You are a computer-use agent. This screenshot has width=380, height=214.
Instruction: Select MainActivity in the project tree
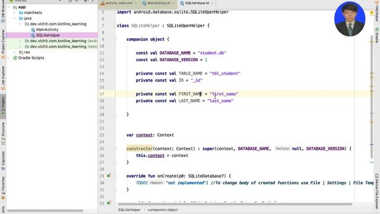pyautogui.click(x=47, y=30)
